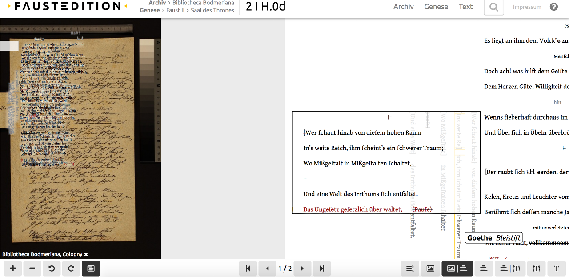Viewport: 569px width, 277px height.
Task: Click the 'Goethe Bleistift' tooltip label
Action: coord(493,238)
